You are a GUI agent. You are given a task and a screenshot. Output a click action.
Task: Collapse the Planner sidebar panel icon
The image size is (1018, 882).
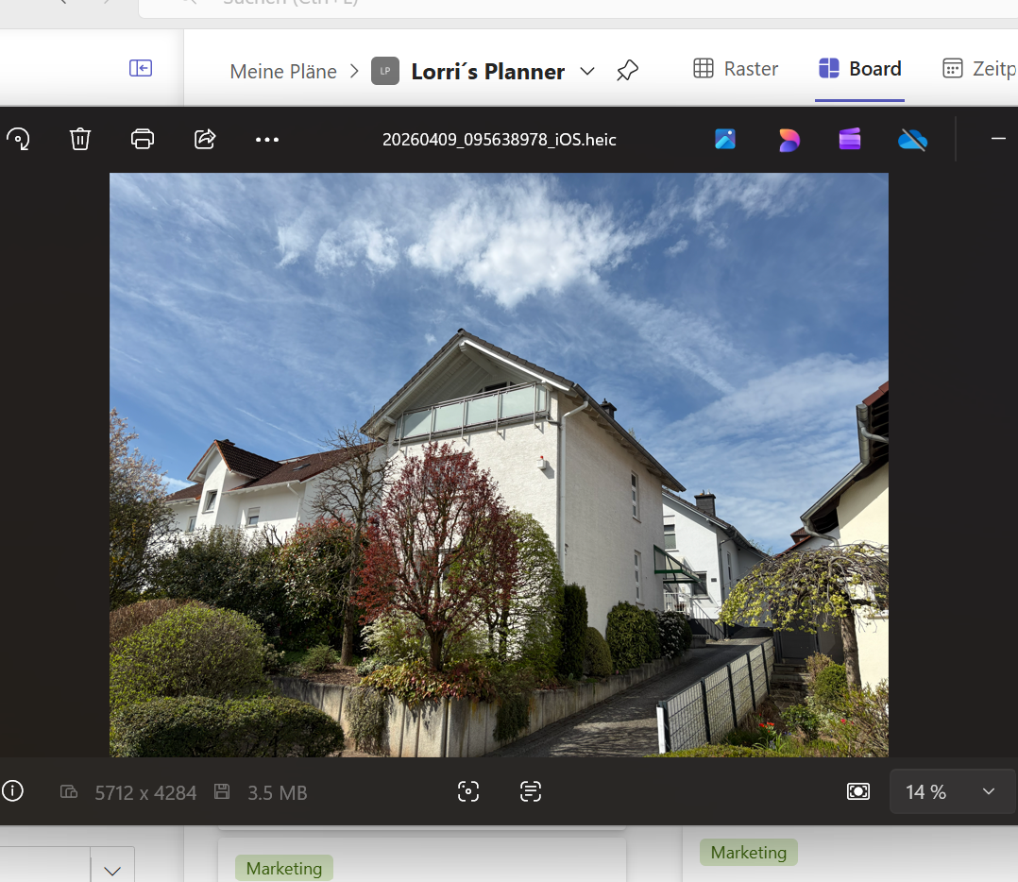(x=140, y=68)
